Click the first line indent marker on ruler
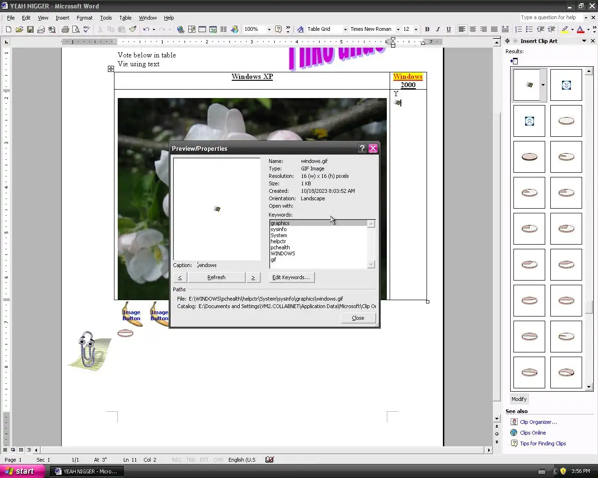The image size is (598, 478). [393, 40]
